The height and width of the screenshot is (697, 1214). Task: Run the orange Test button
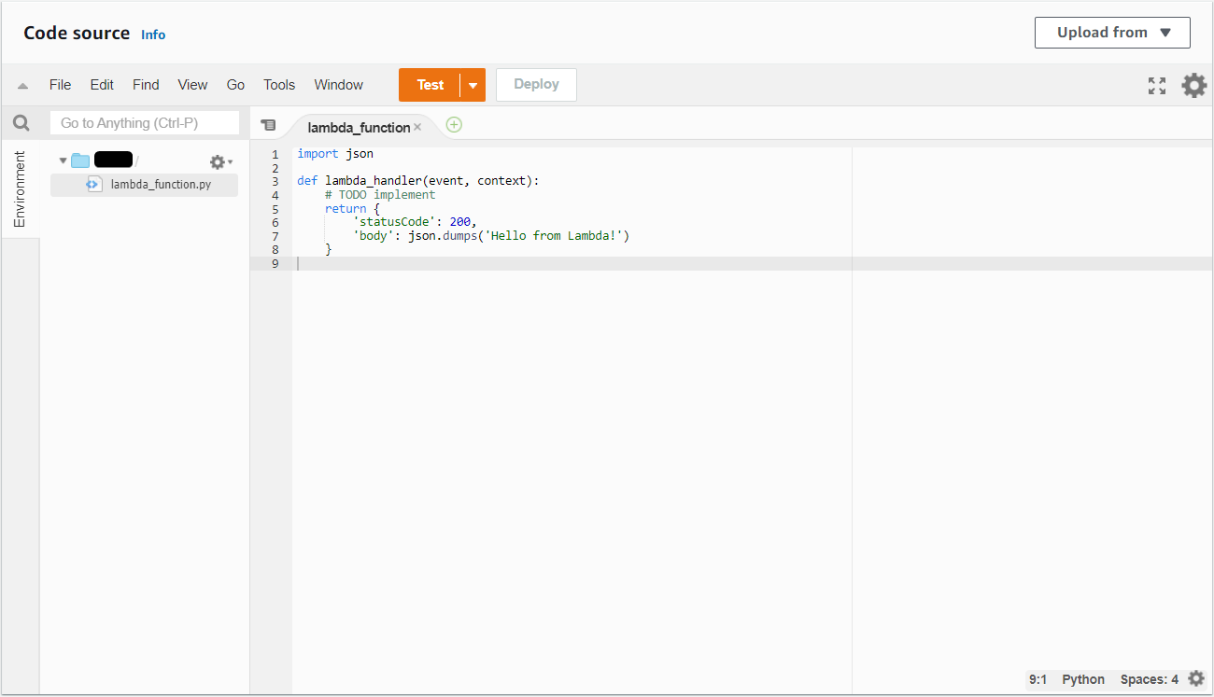[x=430, y=85]
